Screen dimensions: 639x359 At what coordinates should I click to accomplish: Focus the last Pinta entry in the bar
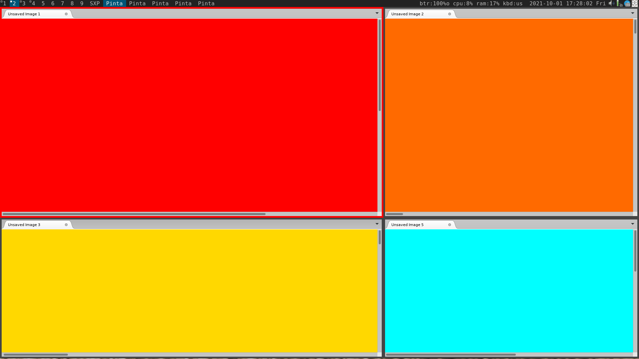click(x=206, y=3)
